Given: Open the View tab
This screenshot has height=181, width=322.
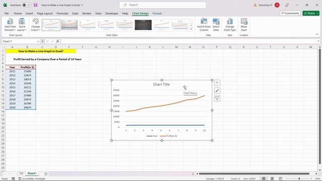Looking at the screenshot, I should (x=98, y=14).
